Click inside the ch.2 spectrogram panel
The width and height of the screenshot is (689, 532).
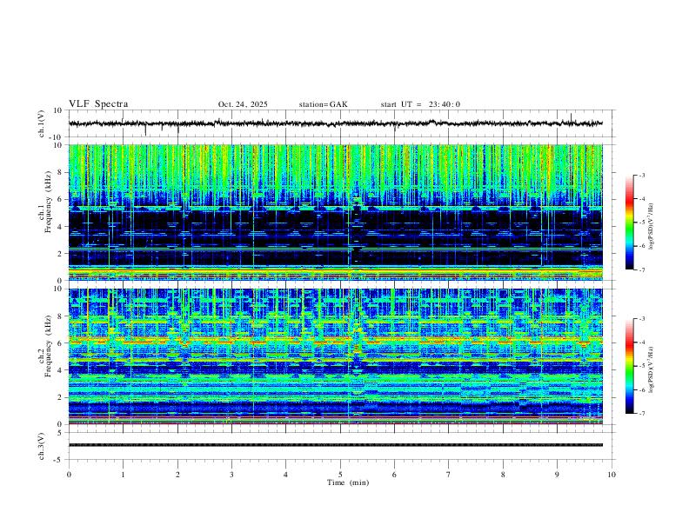(x=336, y=356)
